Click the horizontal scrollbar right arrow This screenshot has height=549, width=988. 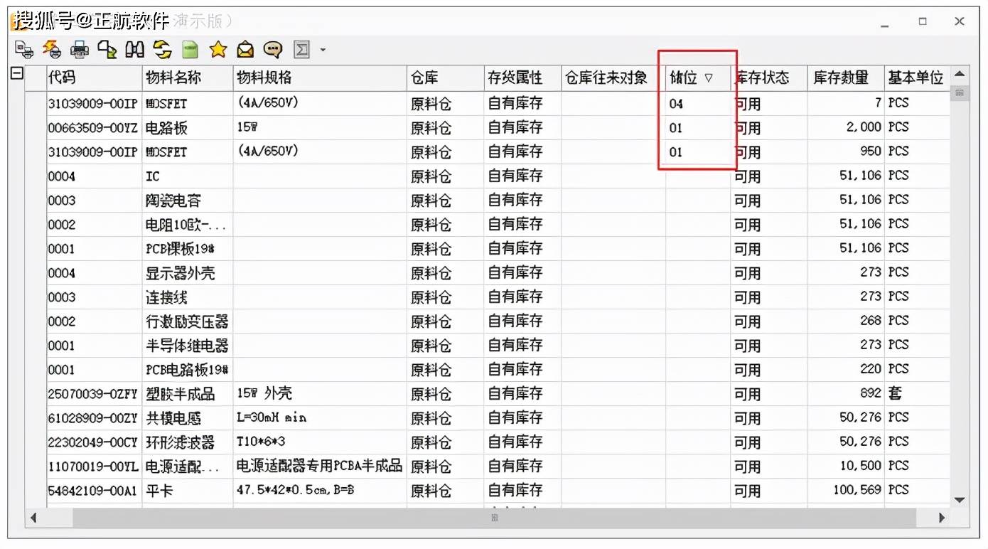943,518
